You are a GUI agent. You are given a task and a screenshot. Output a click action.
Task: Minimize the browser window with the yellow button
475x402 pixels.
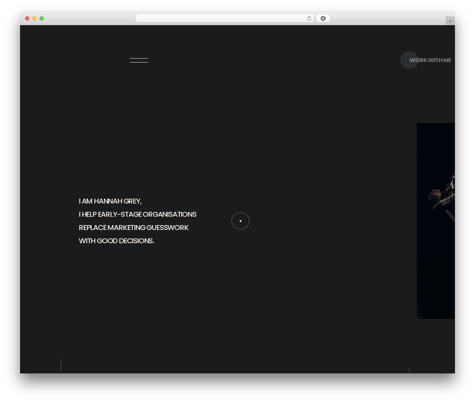click(35, 19)
